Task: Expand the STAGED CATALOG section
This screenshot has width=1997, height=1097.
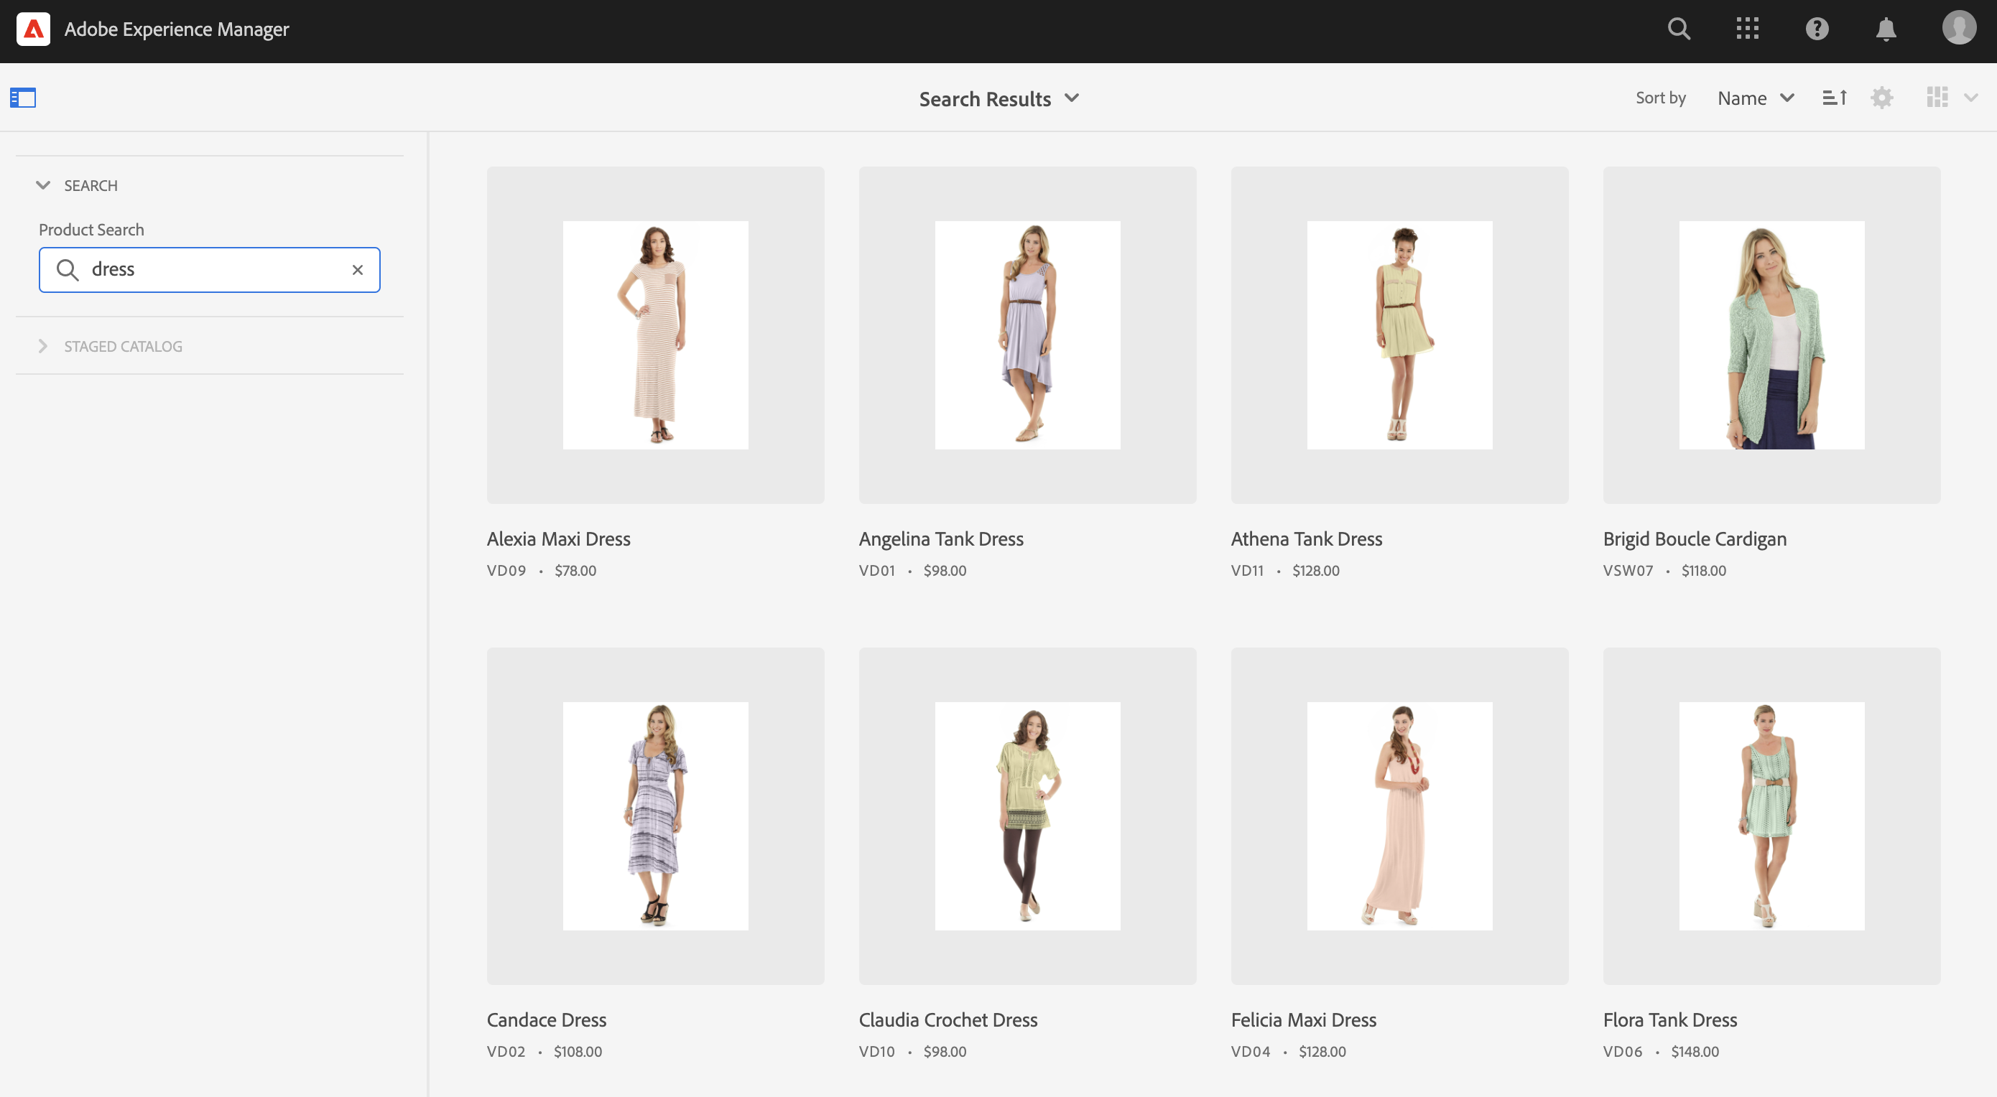Action: click(43, 346)
